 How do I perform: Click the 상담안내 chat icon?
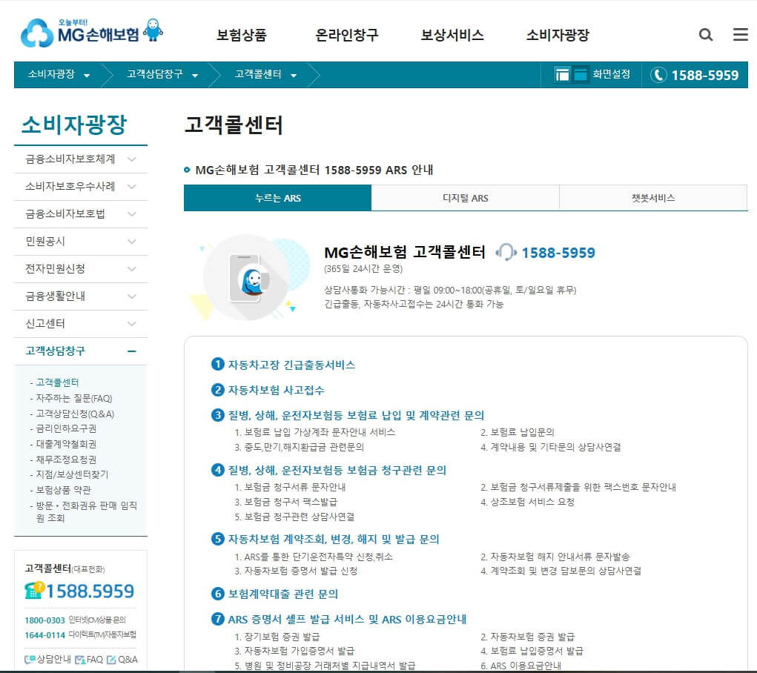(x=30, y=660)
